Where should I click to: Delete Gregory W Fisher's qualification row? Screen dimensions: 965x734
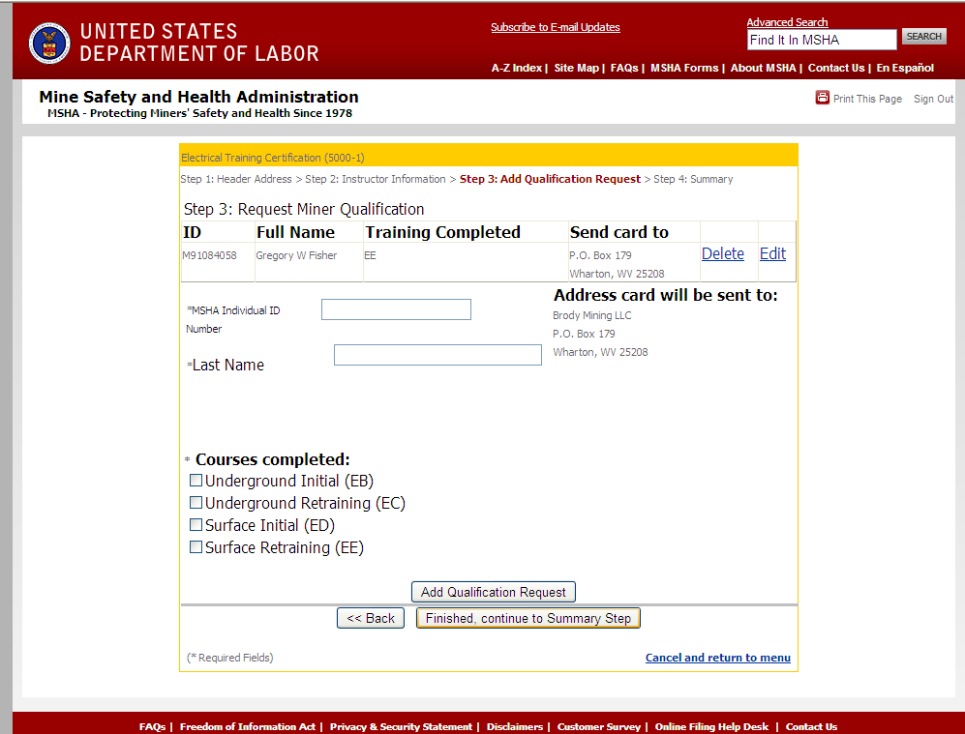(722, 253)
